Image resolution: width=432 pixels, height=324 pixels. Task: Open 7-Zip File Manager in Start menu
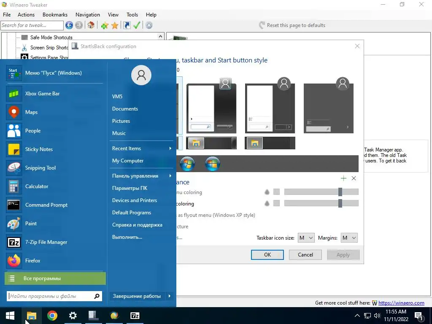[x=54, y=242]
